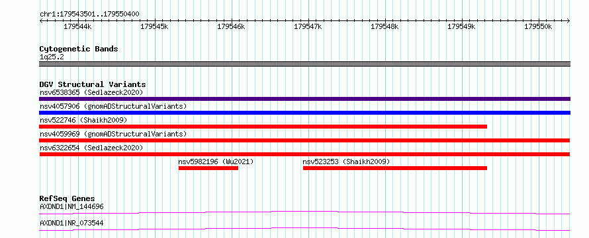Click the nsv523253 (Shaikh2009) variant label

pyautogui.click(x=346, y=162)
